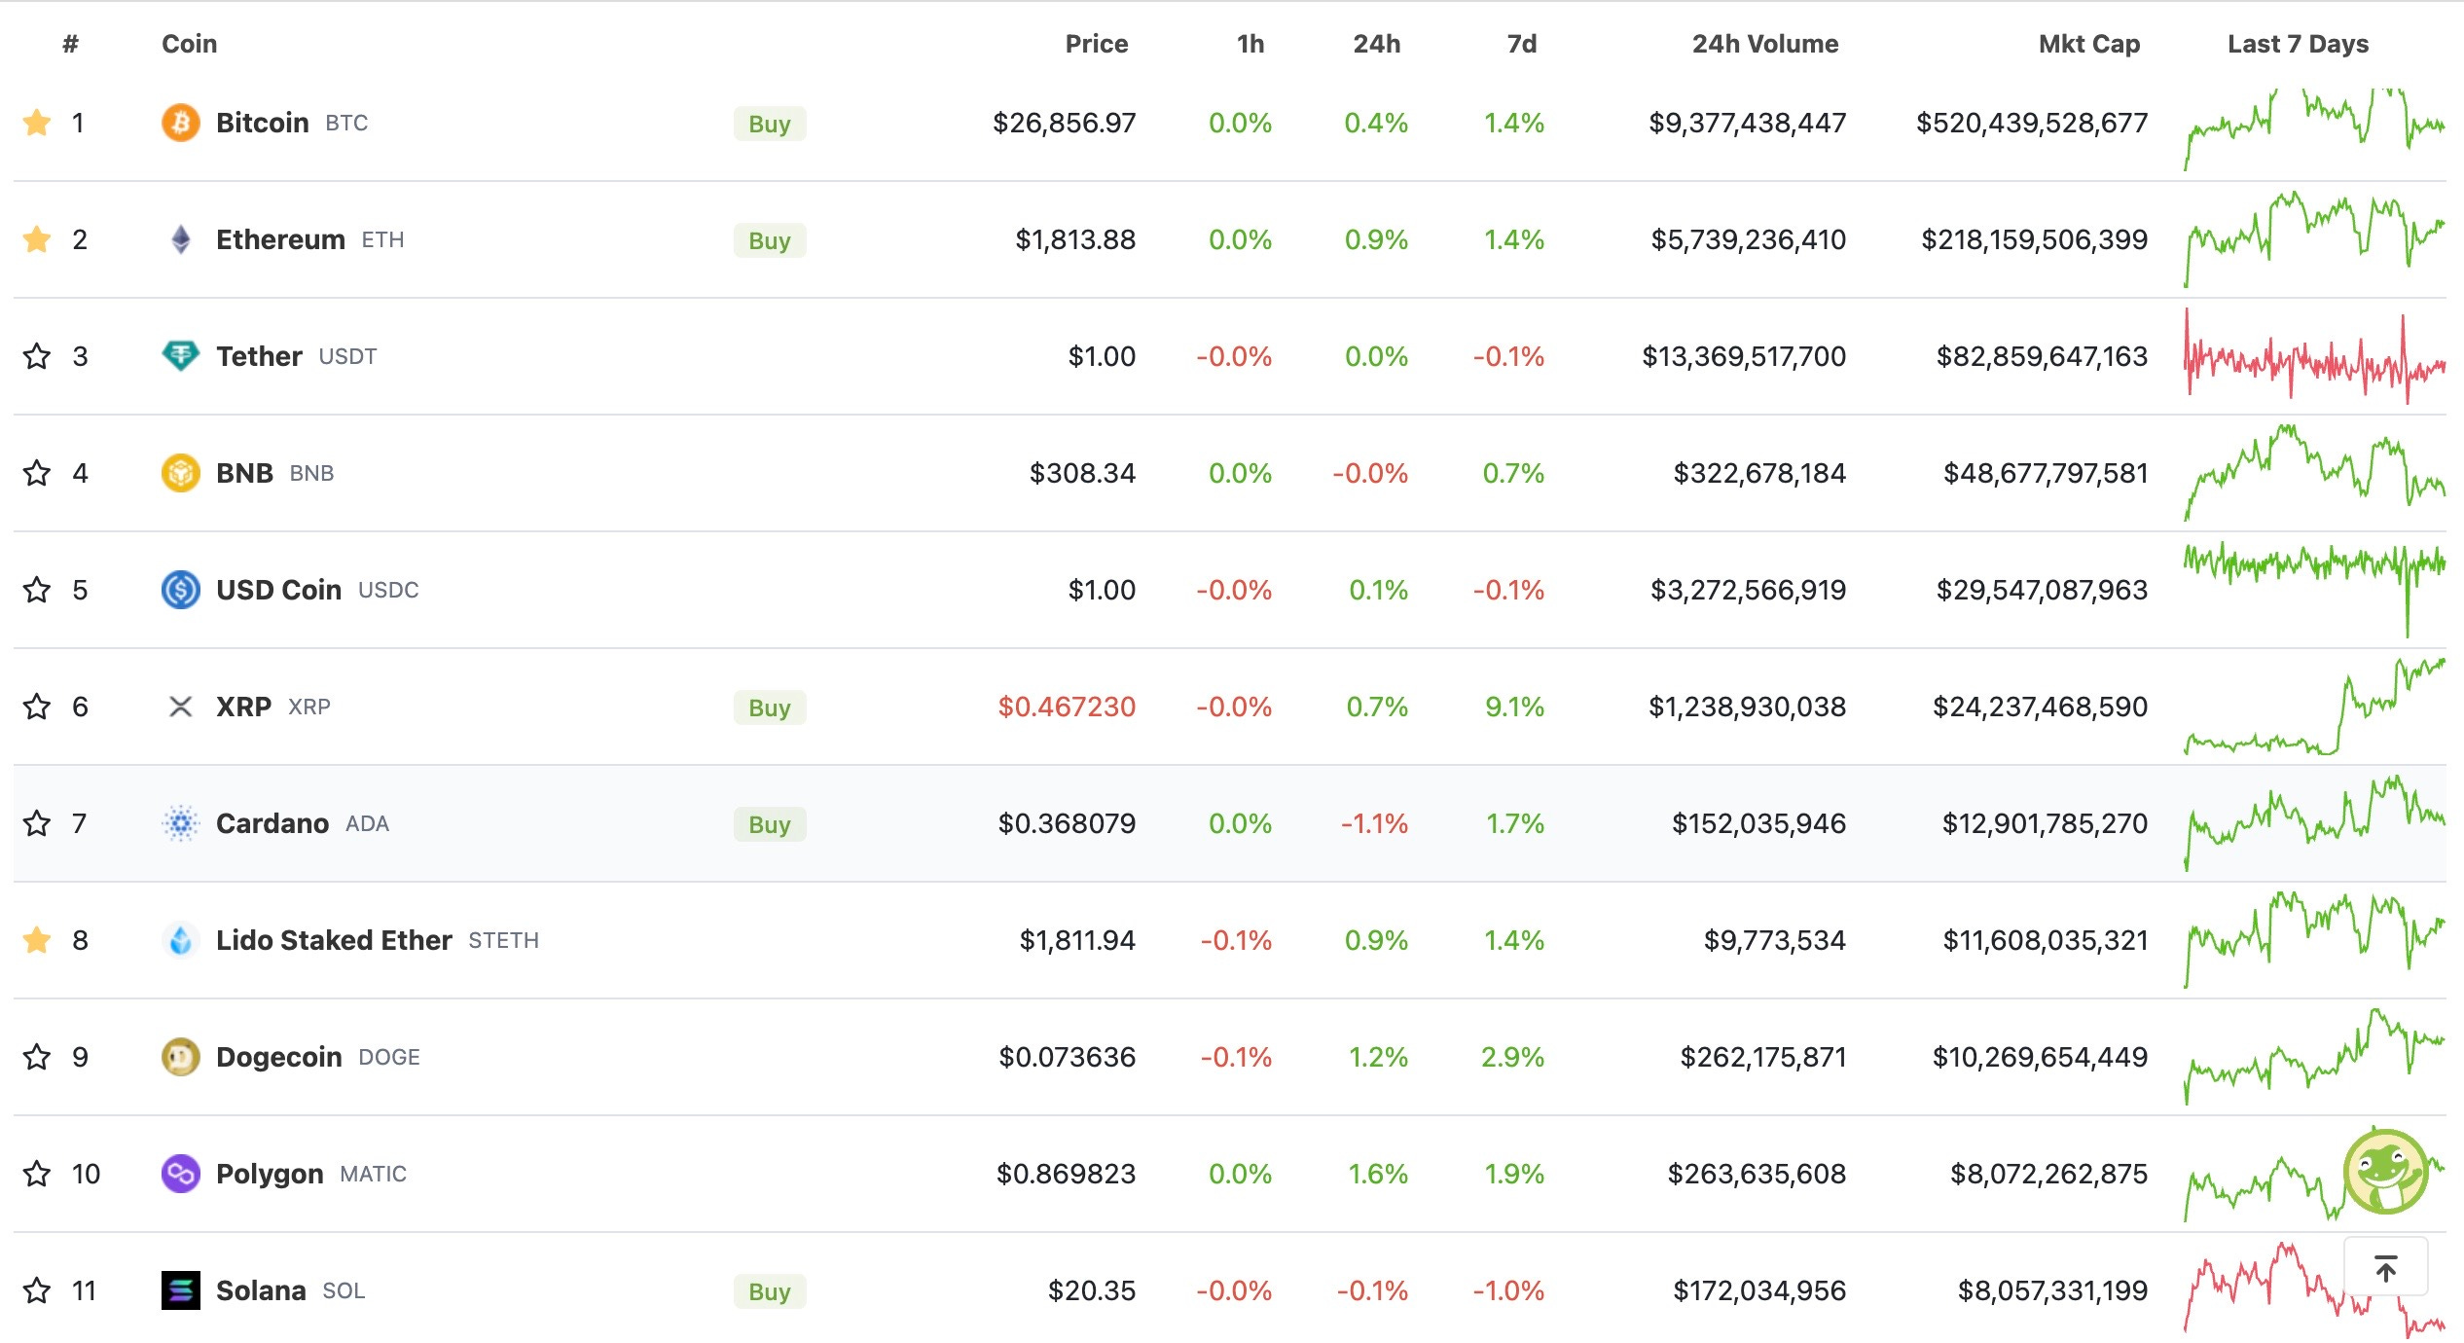Open Ethereum's 7-day sparkline chart
Viewport: 2464px width, 1343px height.
point(2314,239)
